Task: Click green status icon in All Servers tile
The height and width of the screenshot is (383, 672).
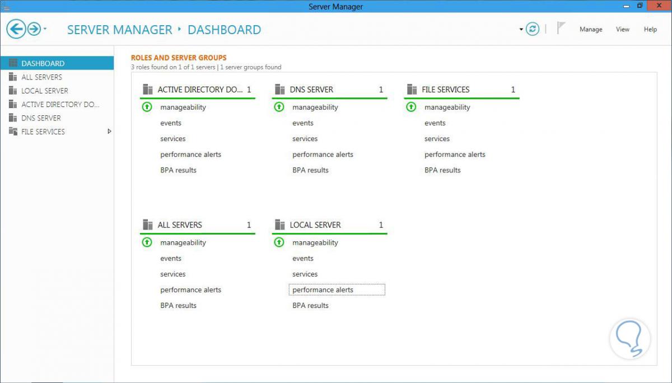Action: [x=147, y=242]
